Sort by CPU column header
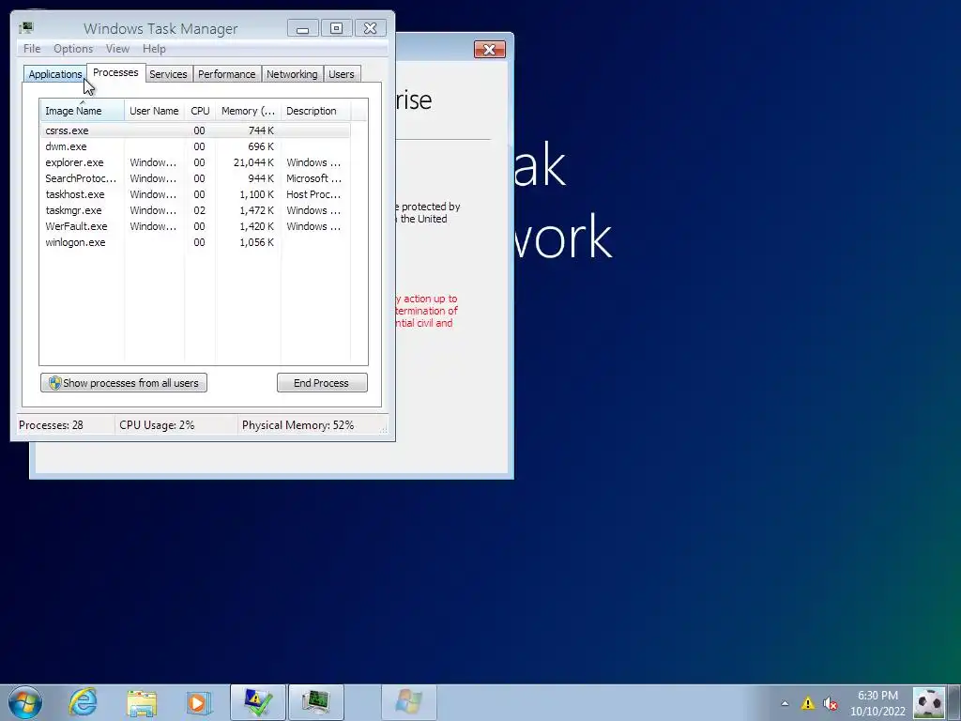Image resolution: width=961 pixels, height=721 pixels. 200,111
